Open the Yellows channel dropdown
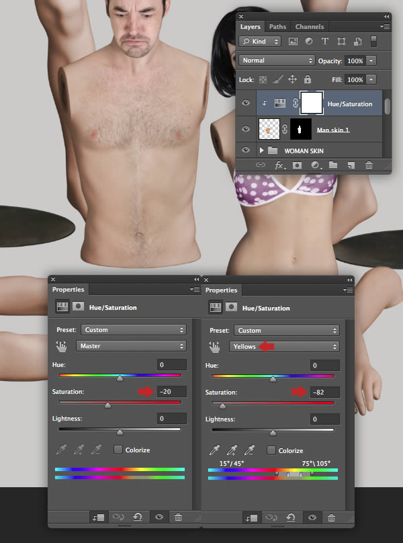The image size is (403, 543). pyautogui.click(x=284, y=347)
